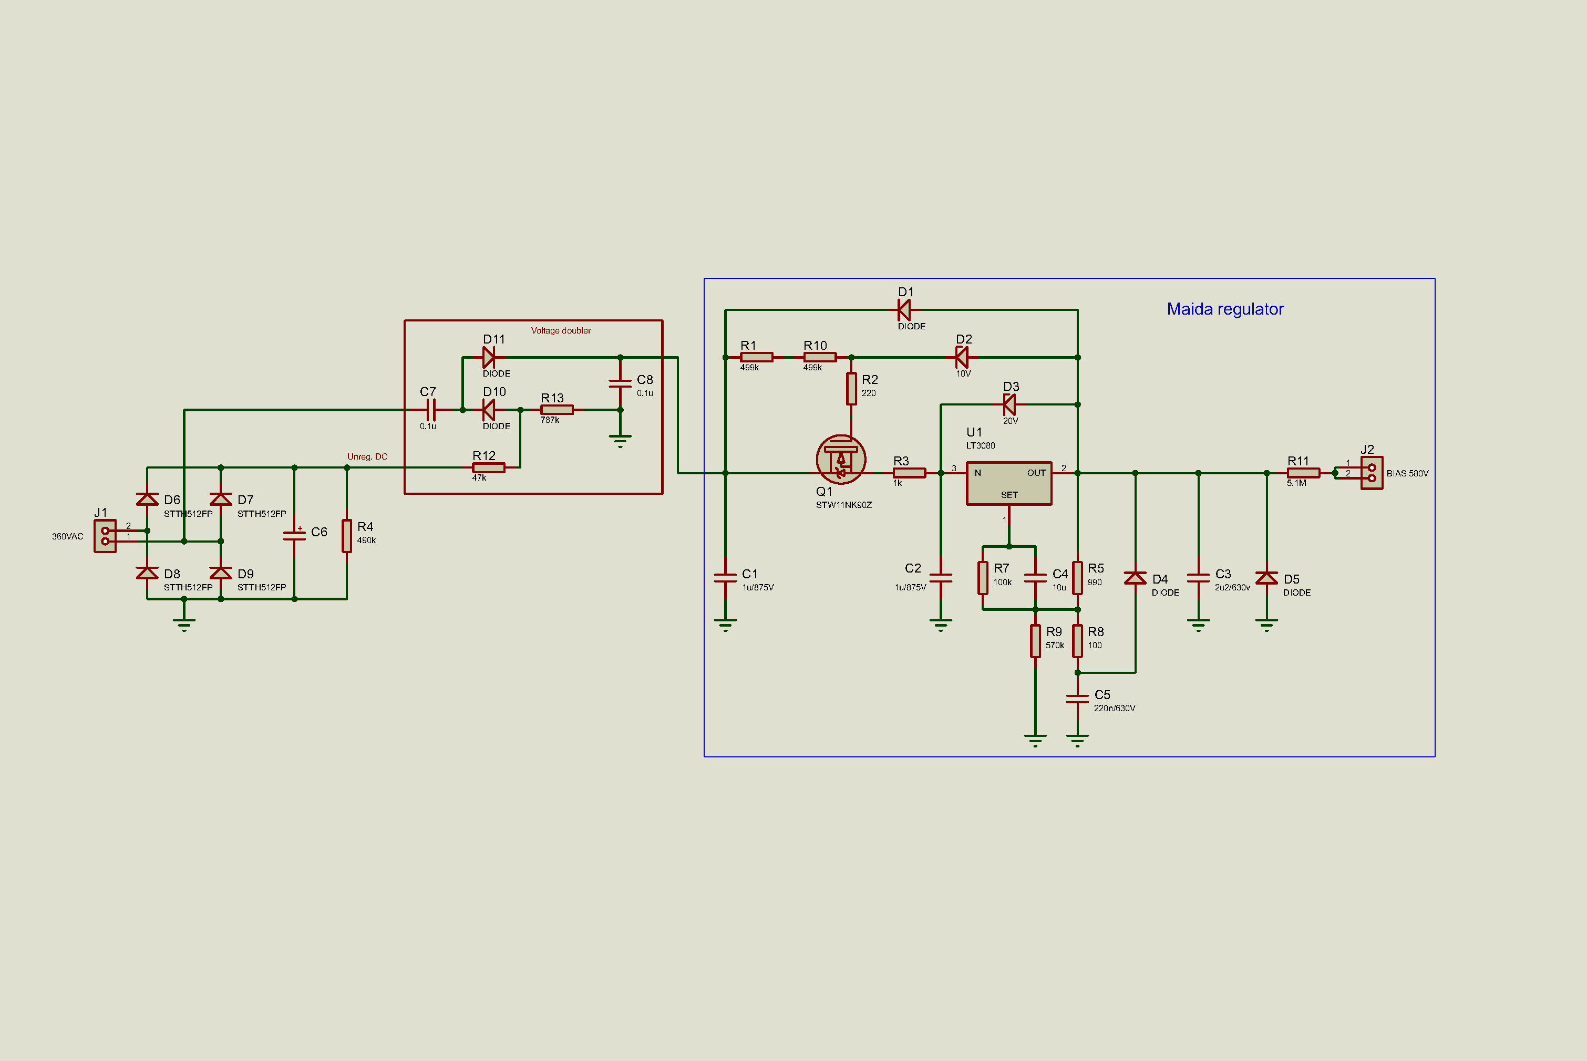Click the D3 20V zener diode
The image size is (1587, 1061).
[x=1009, y=404]
